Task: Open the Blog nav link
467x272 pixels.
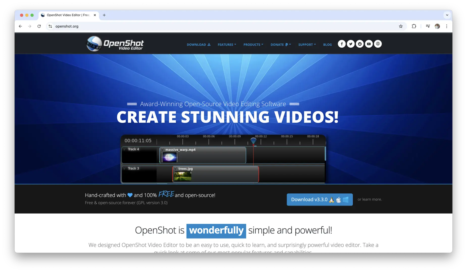Action: pyautogui.click(x=327, y=45)
